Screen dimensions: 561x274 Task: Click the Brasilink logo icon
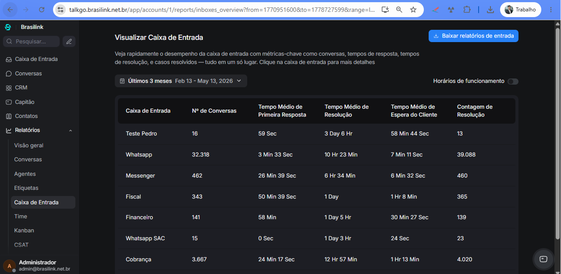(8, 27)
